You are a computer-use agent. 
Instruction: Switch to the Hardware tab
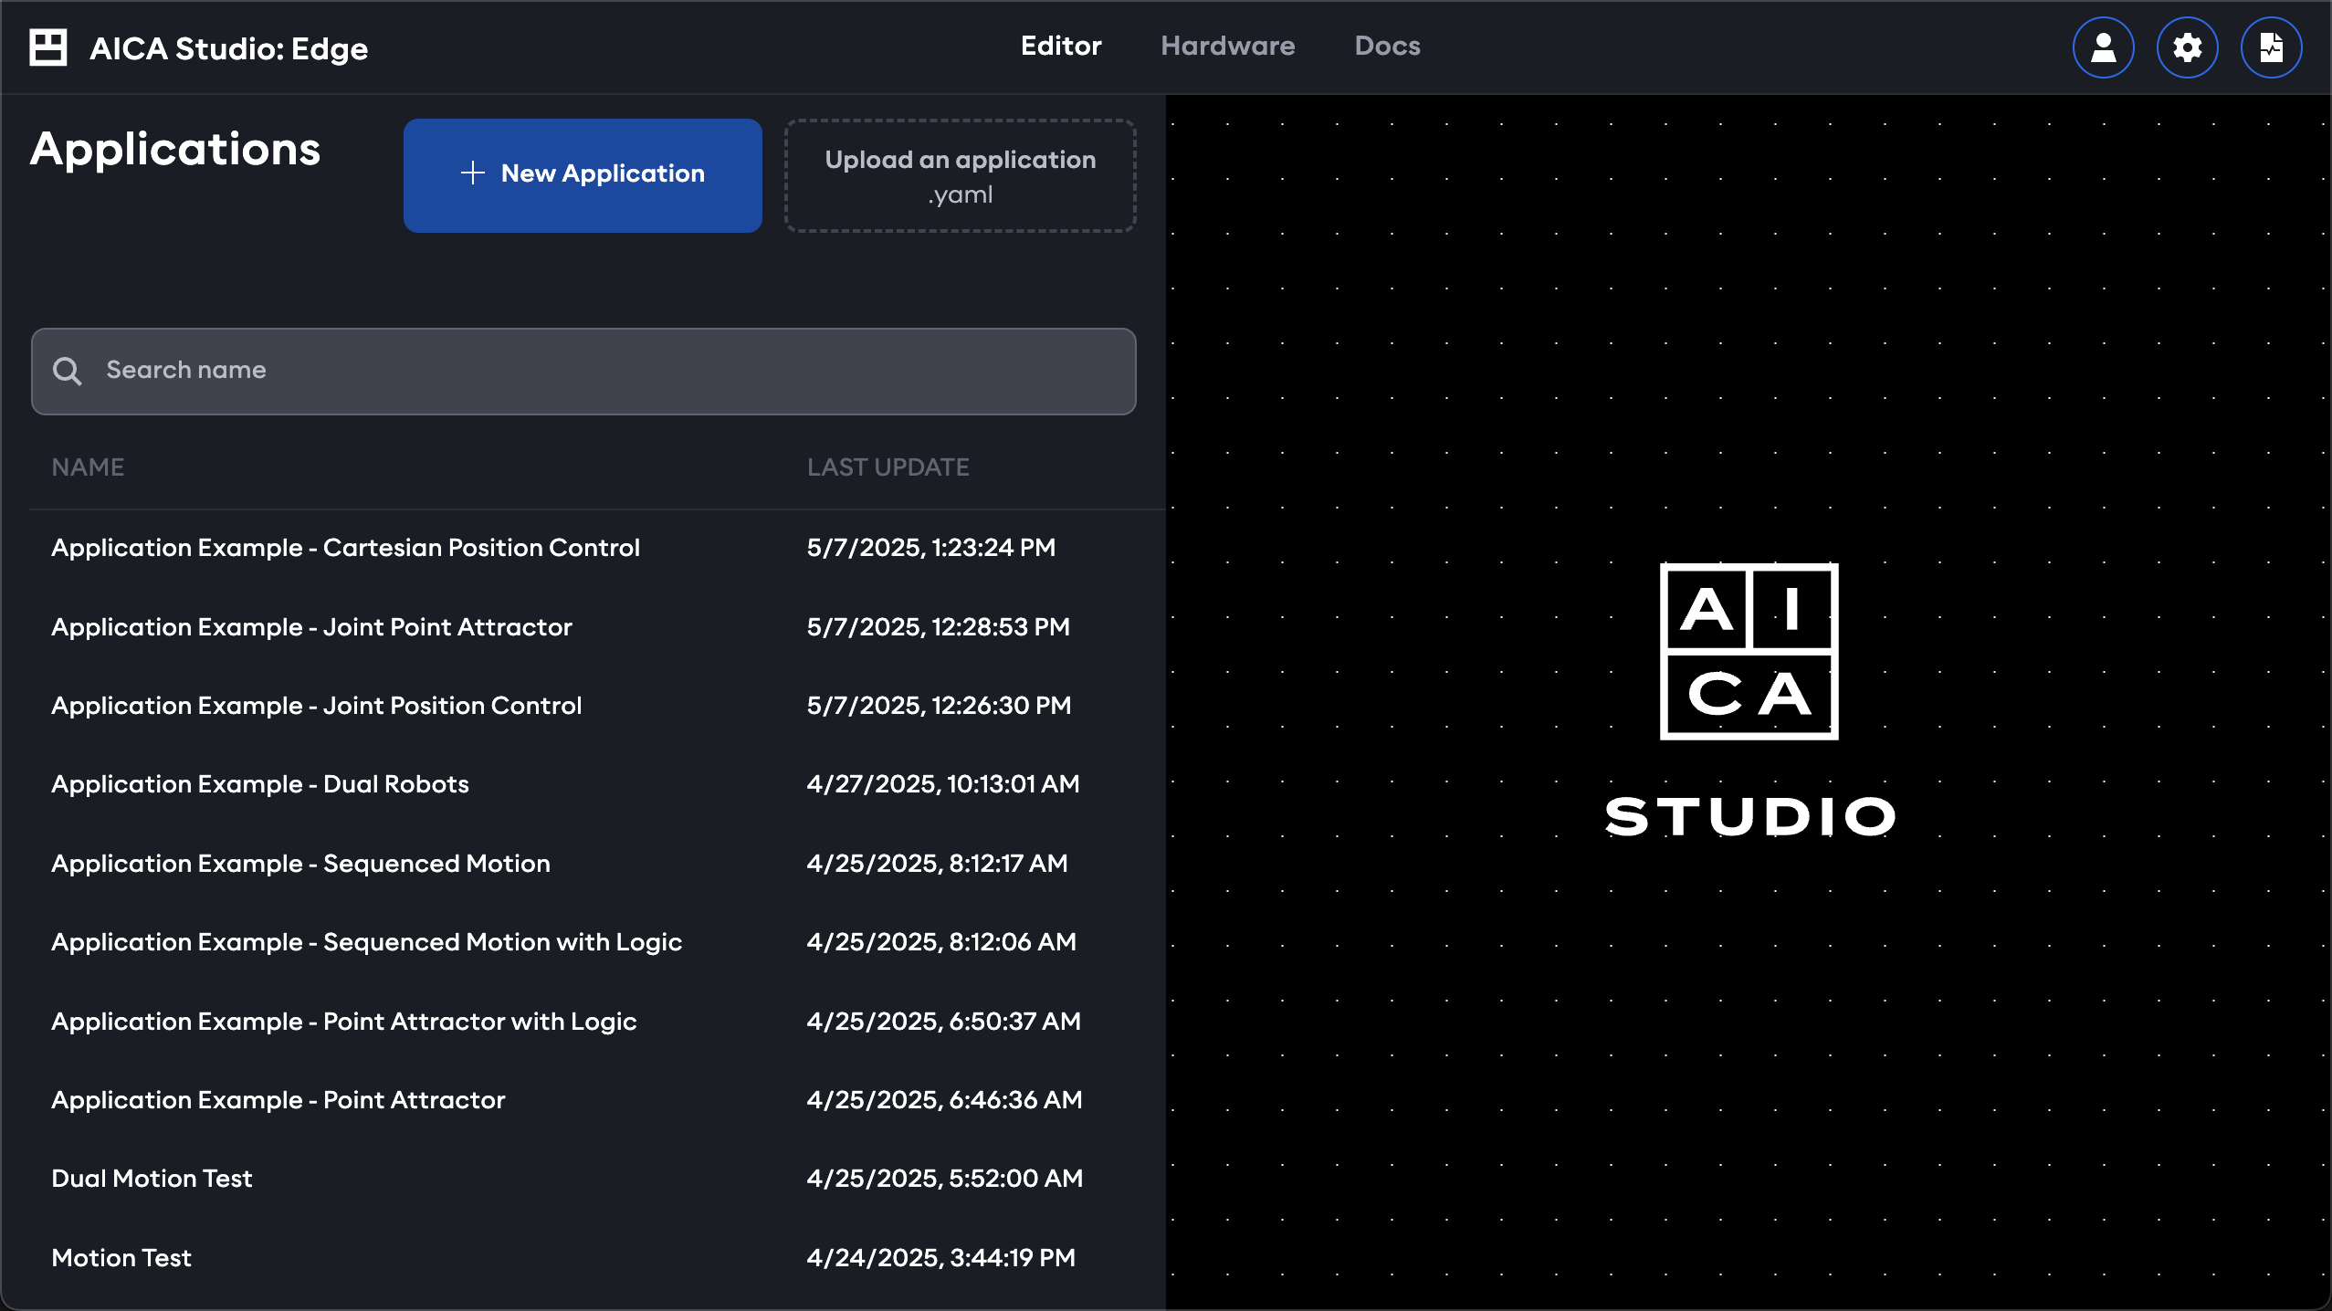[1227, 46]
